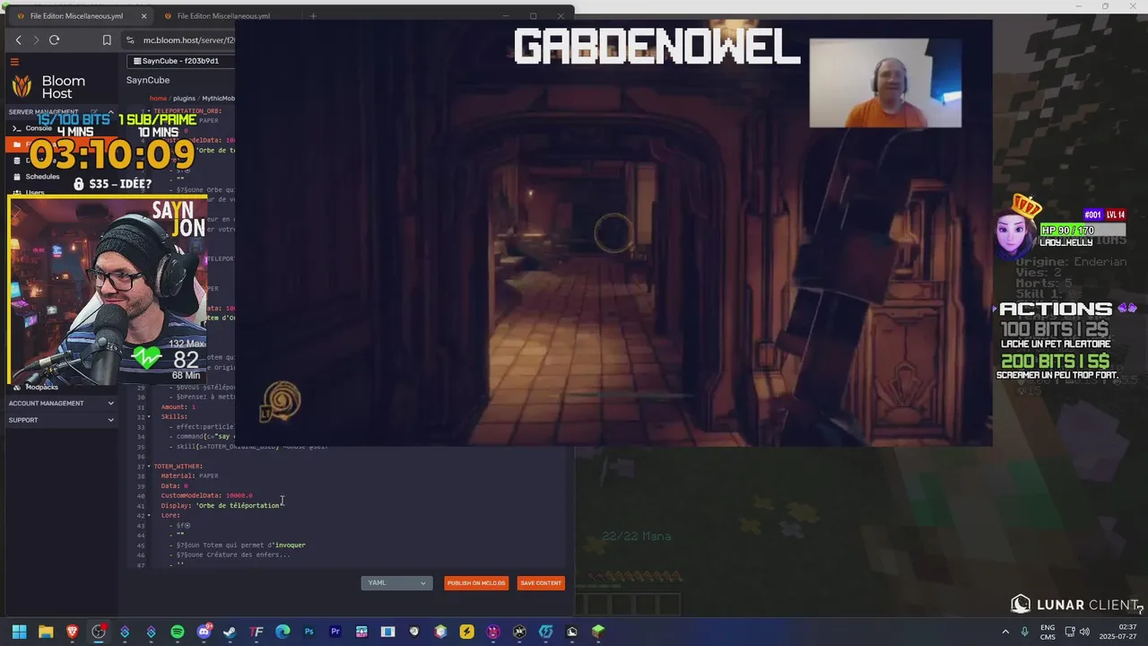1148x646 pixels.
Task: Click the SaynJon streamer webcam overlay
Action: point(108,292)
